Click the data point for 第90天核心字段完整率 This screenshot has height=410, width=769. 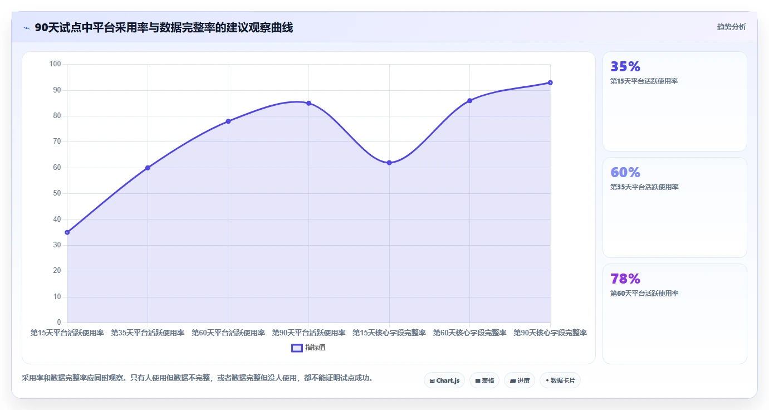tap(550, 82)
